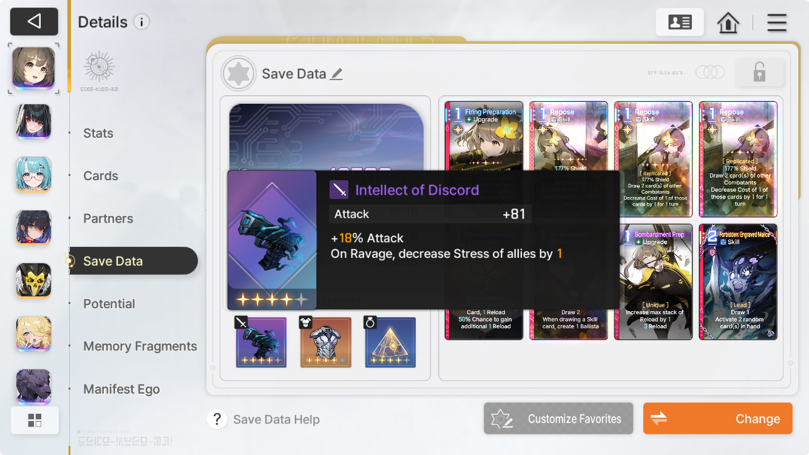Click the Change button

(718, 419)
